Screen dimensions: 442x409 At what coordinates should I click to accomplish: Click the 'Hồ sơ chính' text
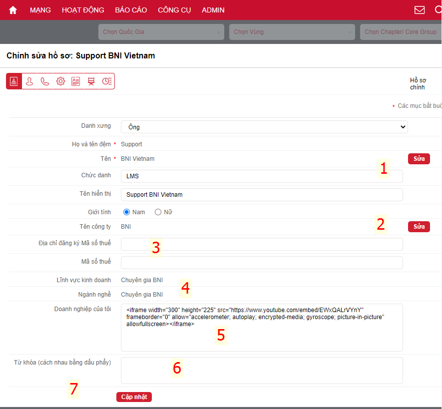tap(418, 84)
